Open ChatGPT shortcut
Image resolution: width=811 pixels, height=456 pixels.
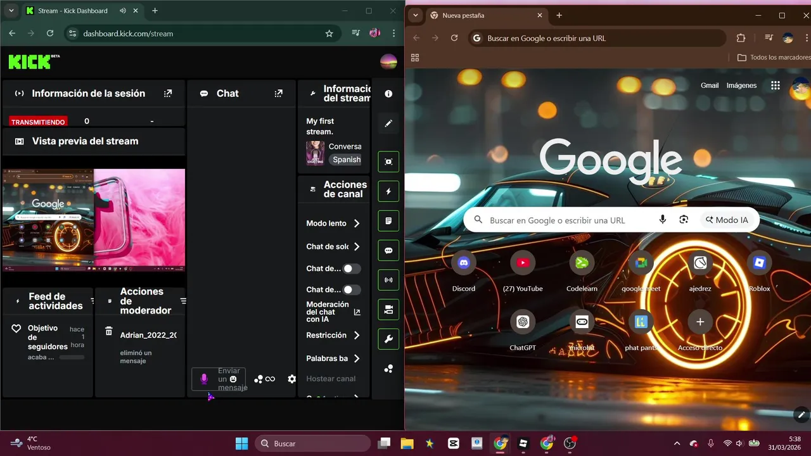523,331
